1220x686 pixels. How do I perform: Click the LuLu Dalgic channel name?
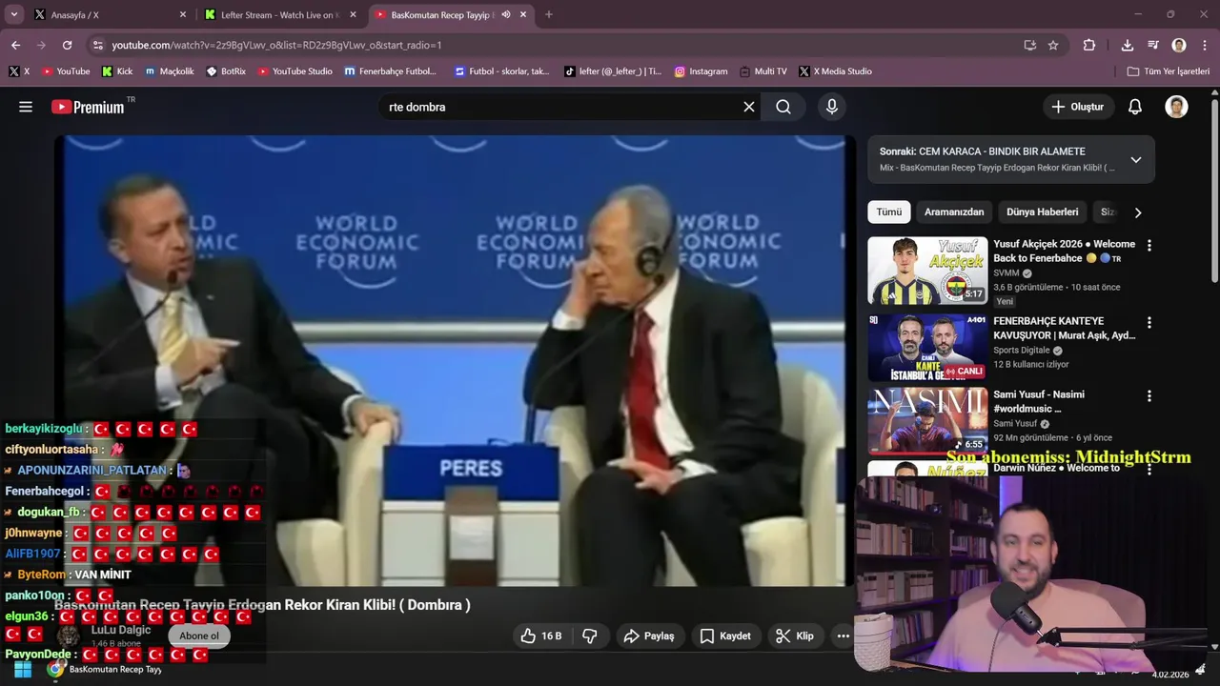pos(121,630)
